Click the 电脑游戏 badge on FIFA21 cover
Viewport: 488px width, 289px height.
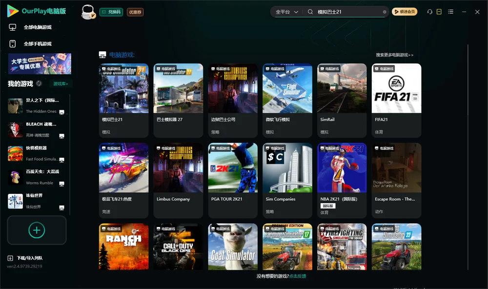(x=384, y=68)
